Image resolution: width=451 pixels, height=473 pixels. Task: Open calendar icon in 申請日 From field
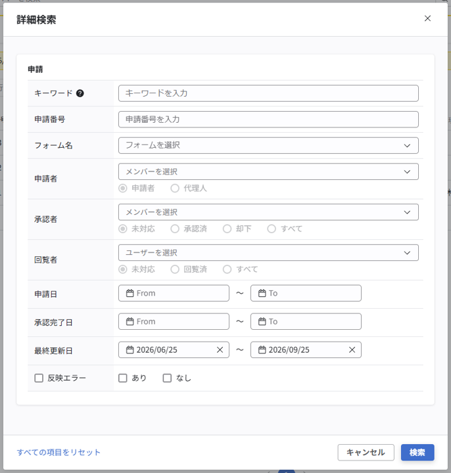tap(130, 293)
